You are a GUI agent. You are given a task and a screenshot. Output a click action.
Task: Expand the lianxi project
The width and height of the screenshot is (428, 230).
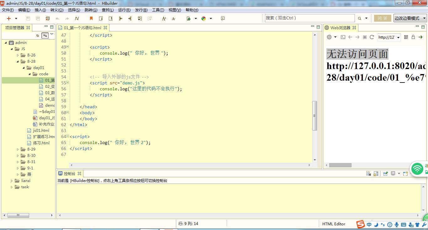pos(12,181)
